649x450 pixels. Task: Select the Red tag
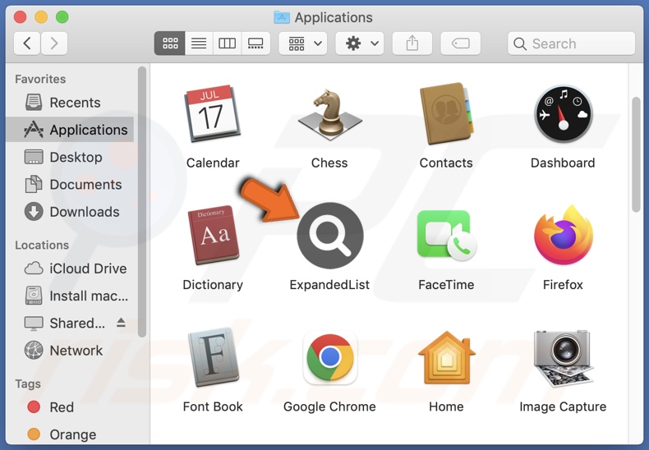point(70,407)
